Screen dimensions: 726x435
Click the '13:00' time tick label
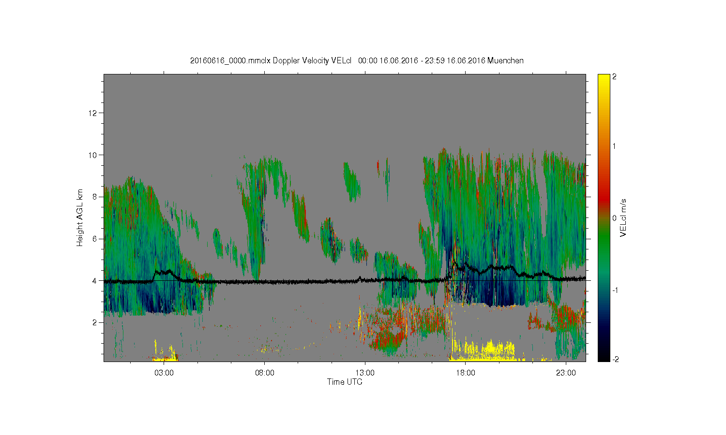pyautogui.click(x=365, y=373)
